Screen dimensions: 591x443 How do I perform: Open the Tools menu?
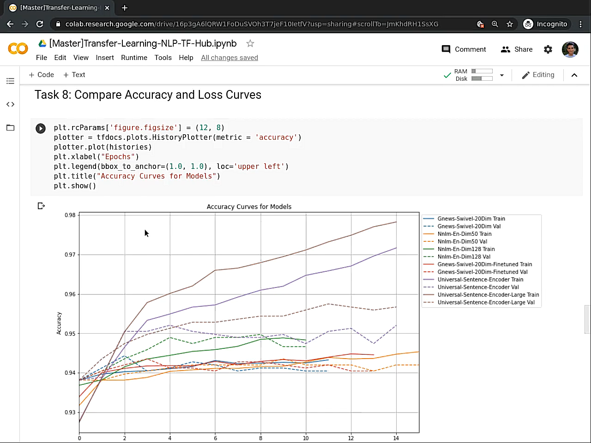tap(163, 58)
